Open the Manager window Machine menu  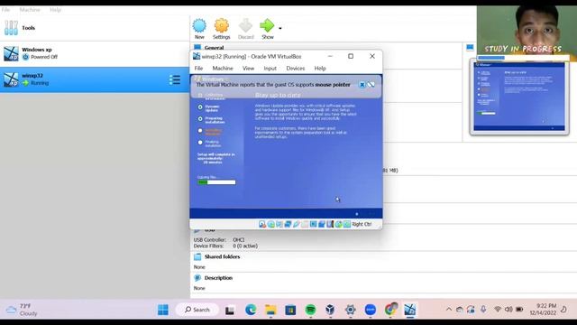[30, 10]
